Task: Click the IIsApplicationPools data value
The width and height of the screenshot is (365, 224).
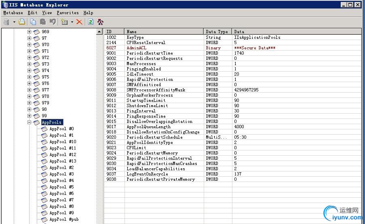Action: click(257, 37)
